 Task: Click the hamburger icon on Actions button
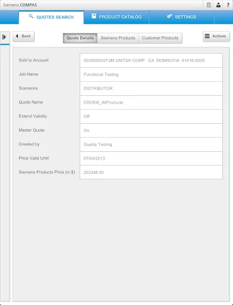click(x=207, y=36)
